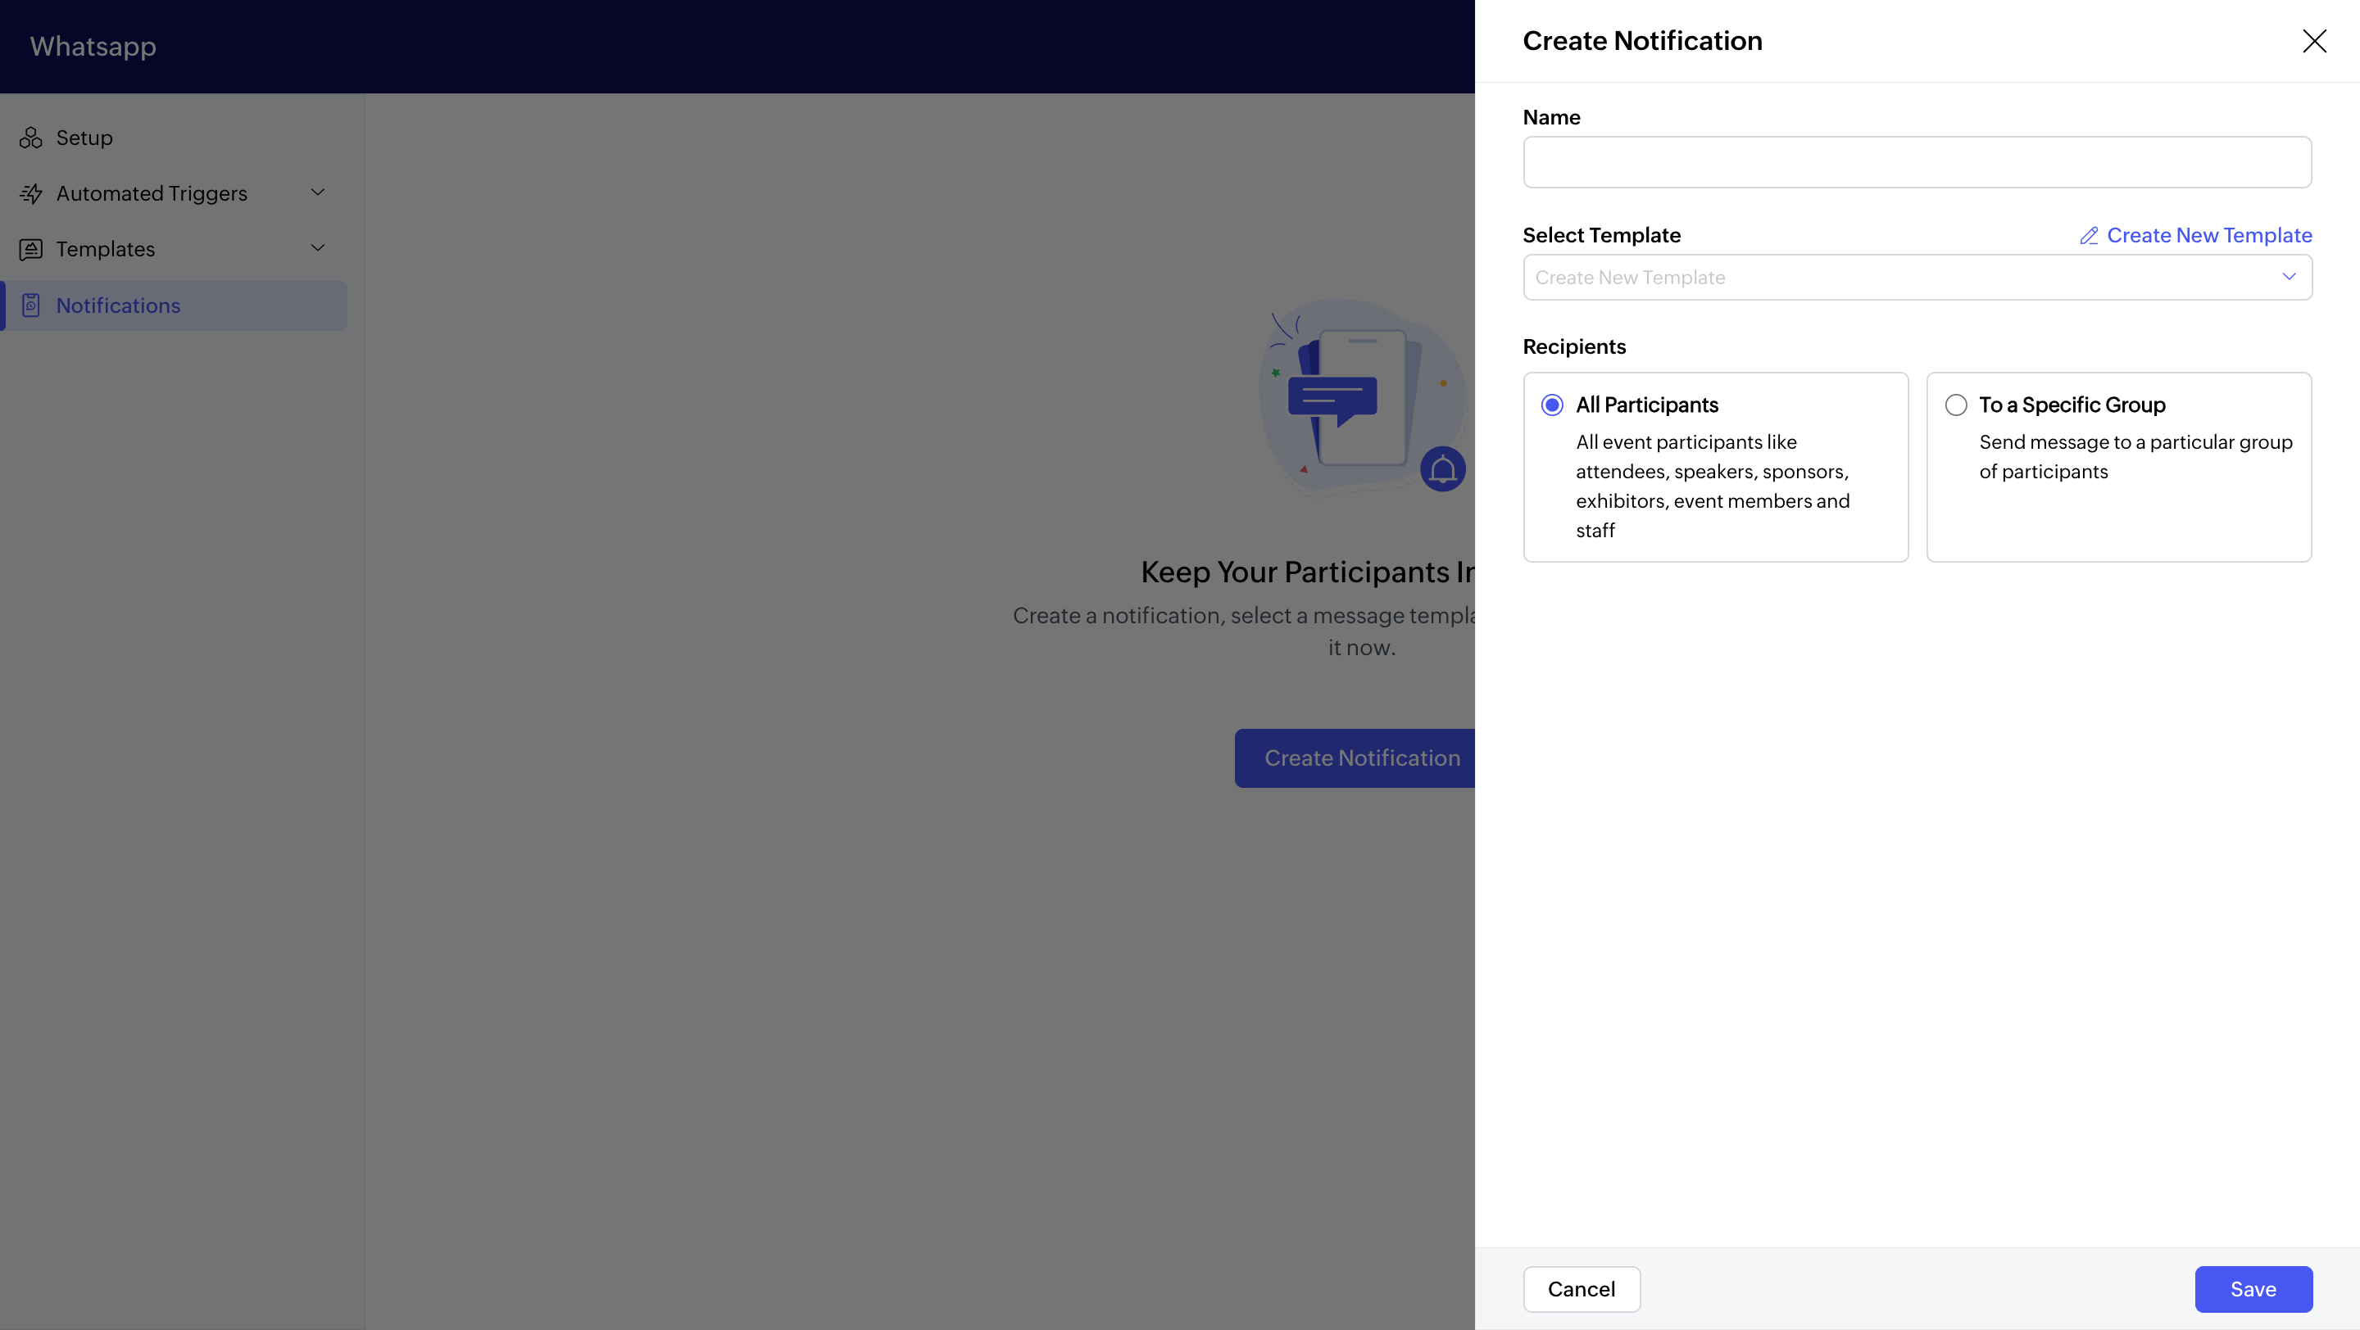Select the To a Specific Group radio

point(1956,405)
